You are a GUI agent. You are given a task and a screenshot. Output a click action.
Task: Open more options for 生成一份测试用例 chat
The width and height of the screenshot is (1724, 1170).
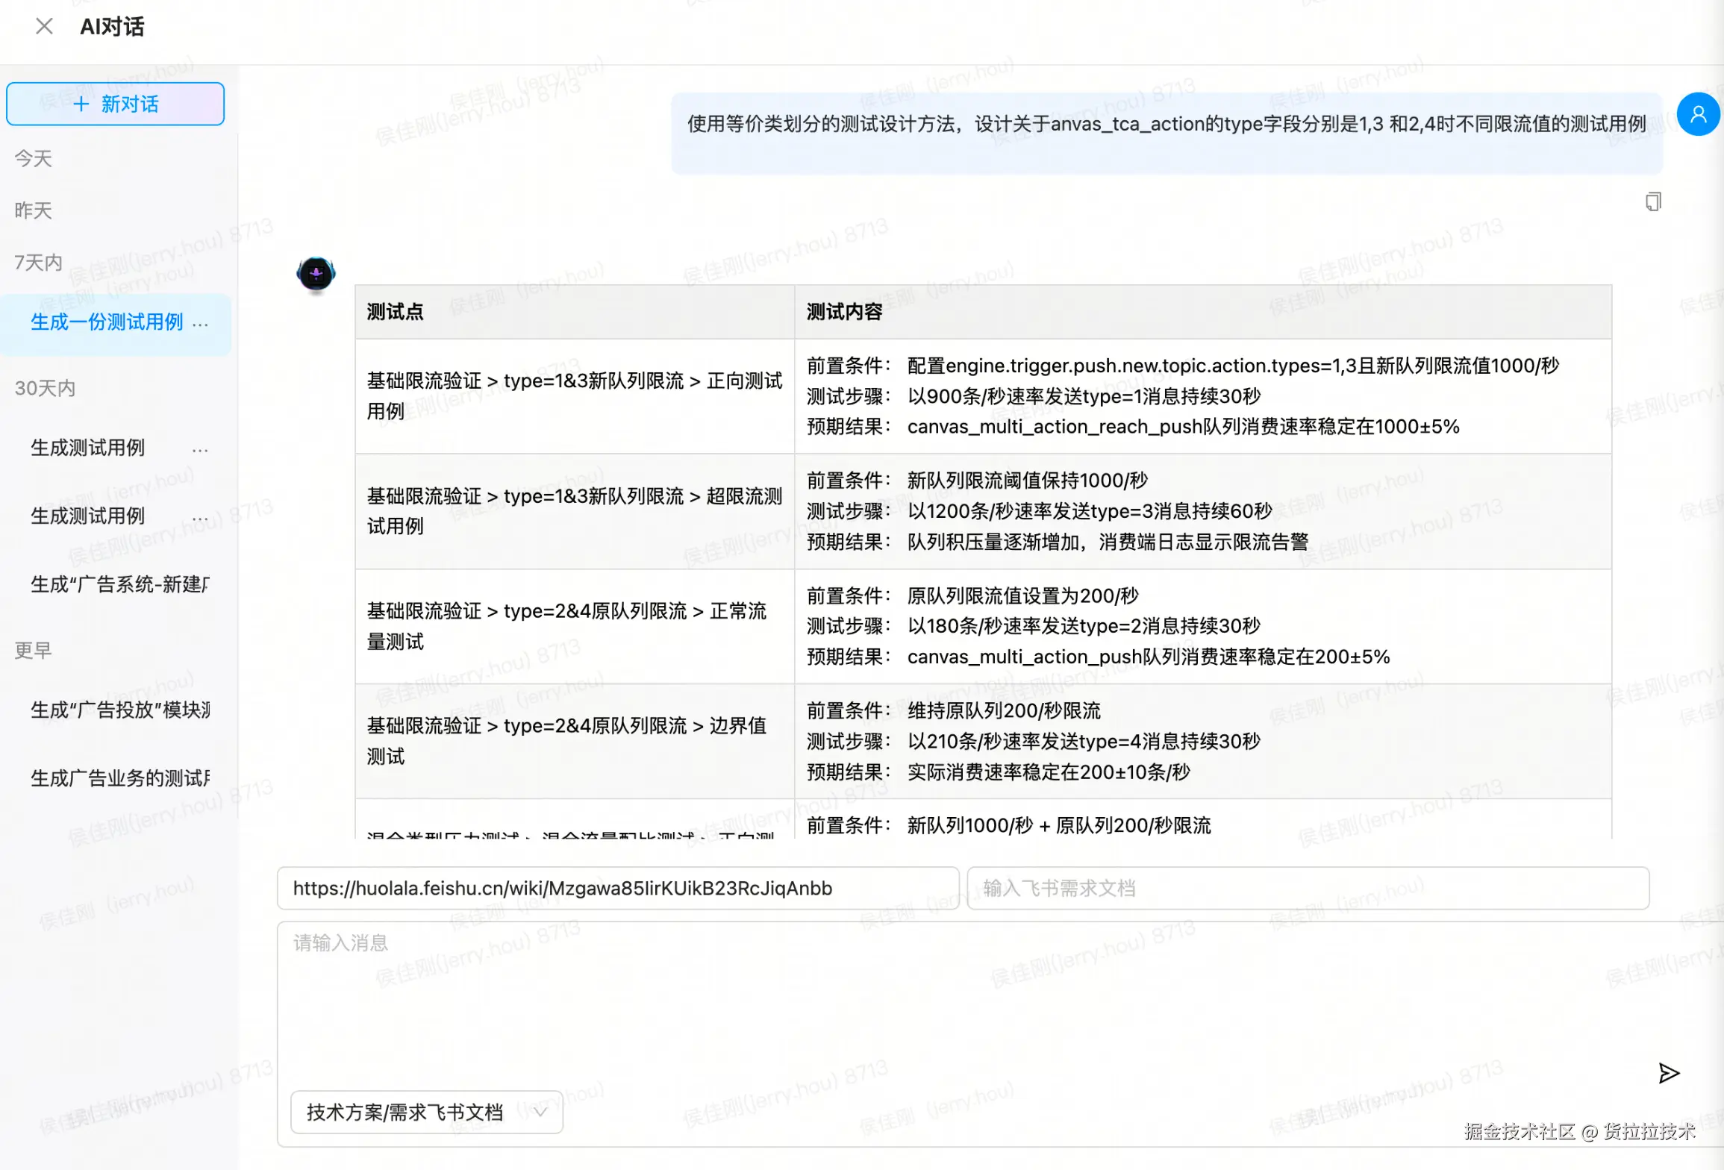tap(200, 323)
